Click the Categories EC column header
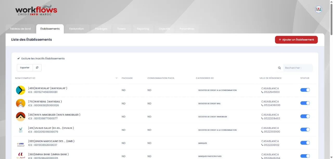This screenshot has width=333, height=159. [x=205, y=78]
